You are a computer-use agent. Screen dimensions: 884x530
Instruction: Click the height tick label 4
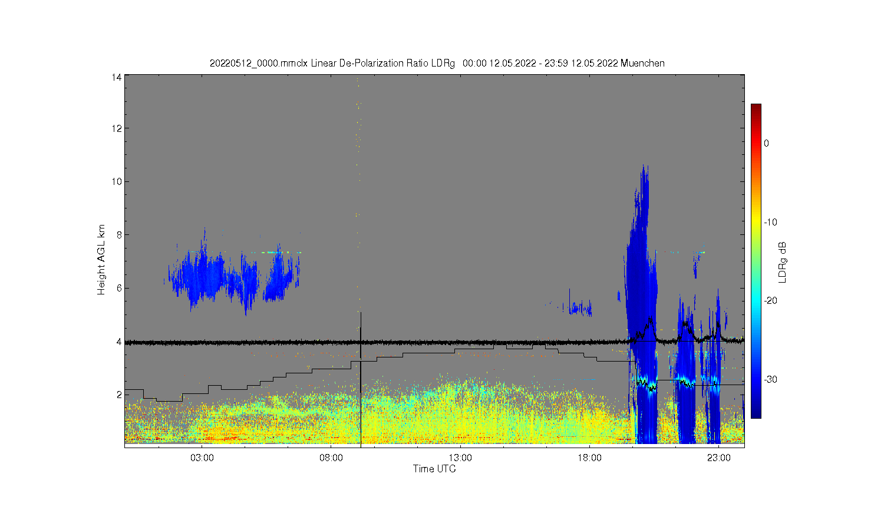pyautogui.click(x=120, y=342)
